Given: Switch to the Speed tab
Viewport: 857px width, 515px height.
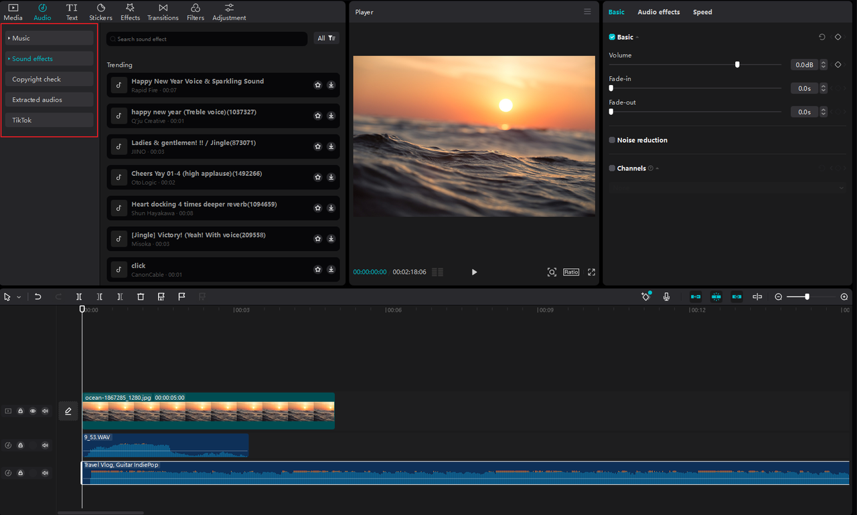Looking at the screenshot, I should tap(702, 12).
